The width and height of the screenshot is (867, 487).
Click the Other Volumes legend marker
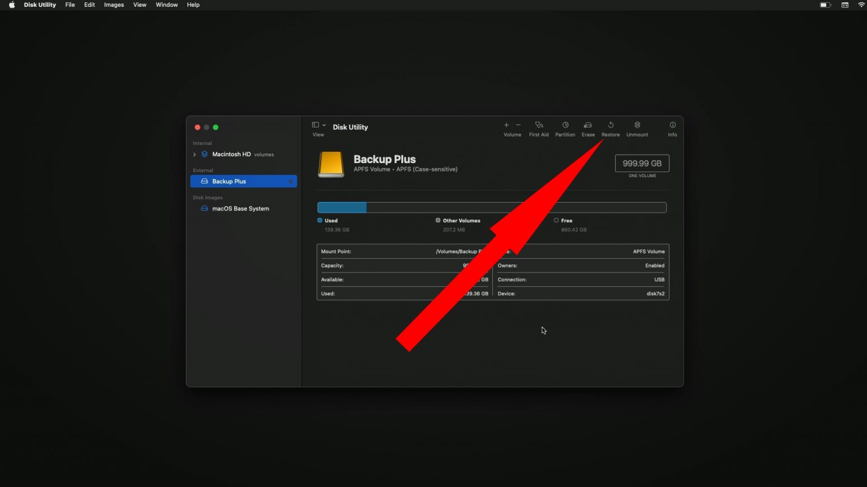[438, 220]
